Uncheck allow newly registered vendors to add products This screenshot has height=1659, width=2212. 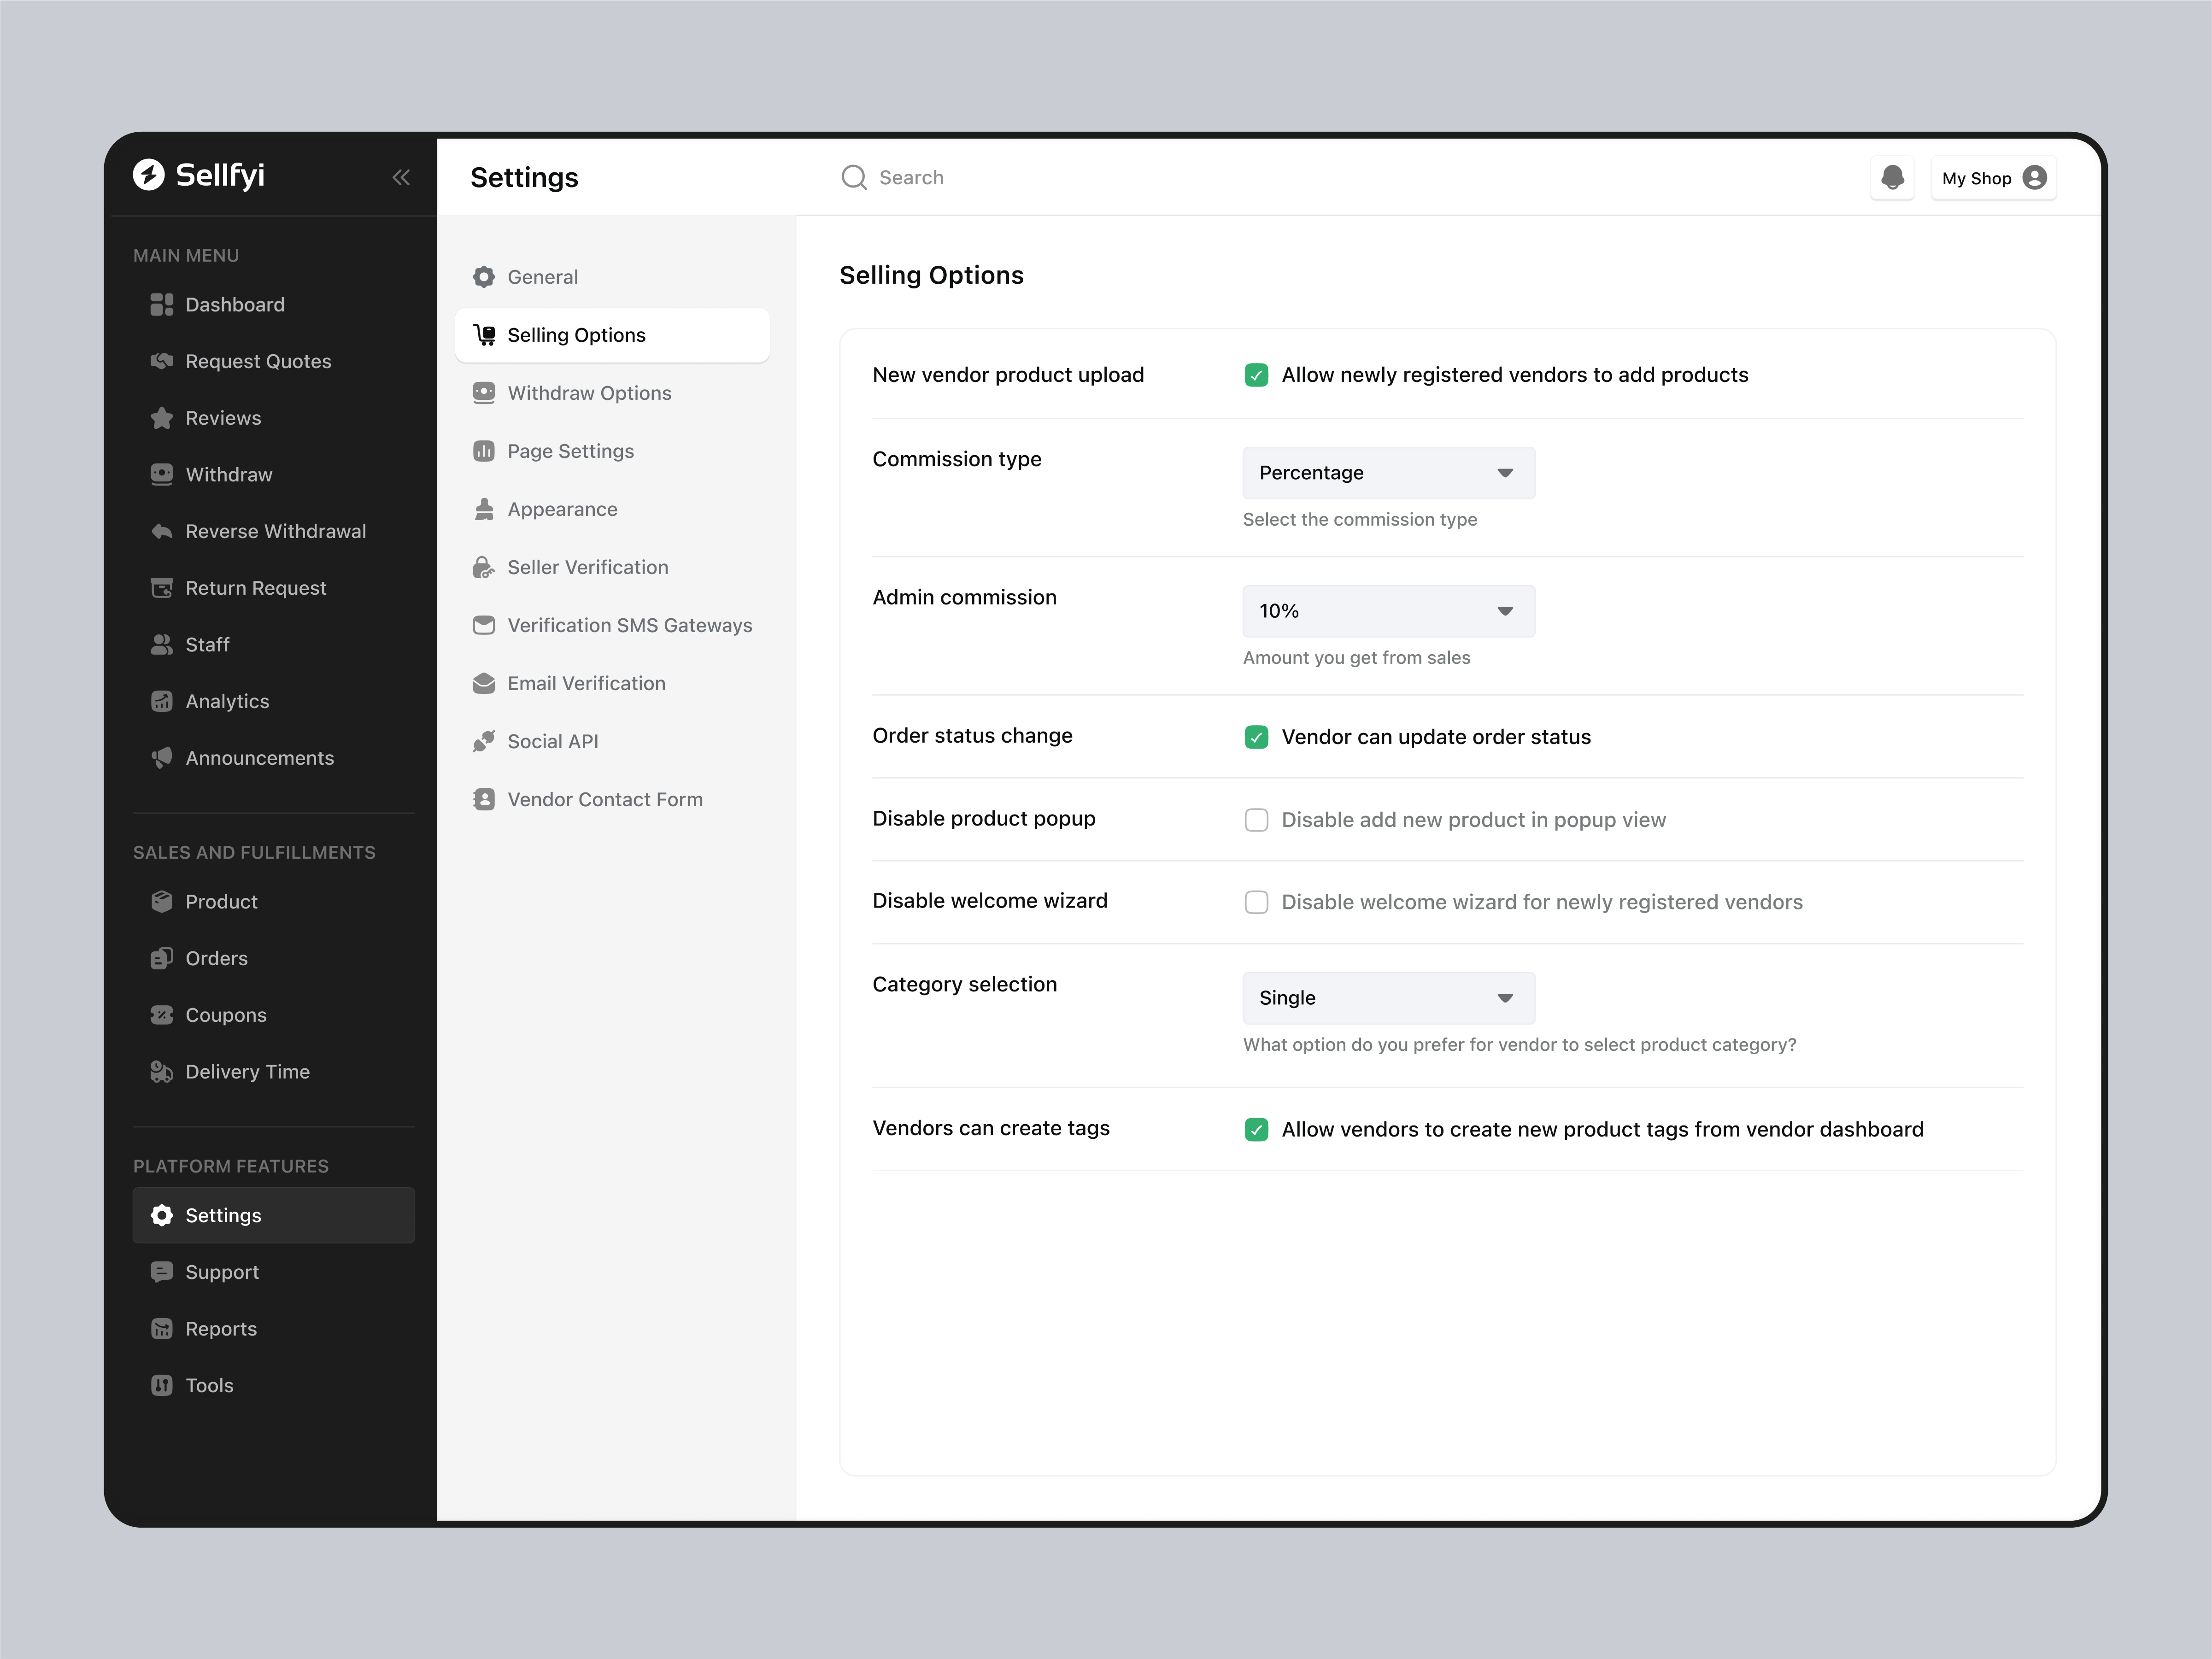click(1256, 375)
